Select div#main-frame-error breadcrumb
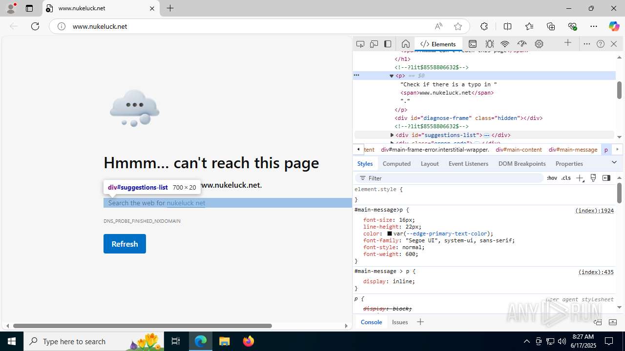This screenshot has height=351, width=625. pyautogui.click(x=435, y=150)
